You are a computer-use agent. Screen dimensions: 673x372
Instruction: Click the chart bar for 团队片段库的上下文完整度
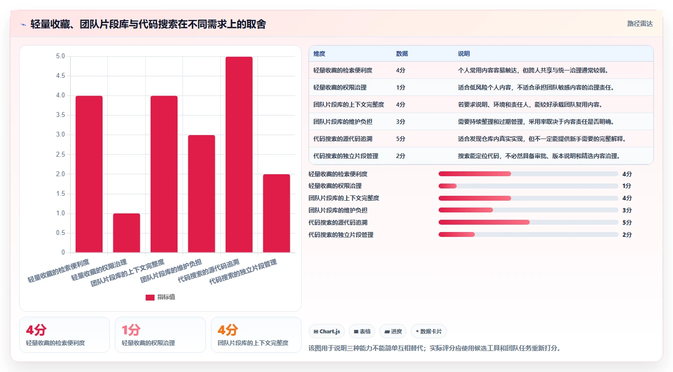164,174
